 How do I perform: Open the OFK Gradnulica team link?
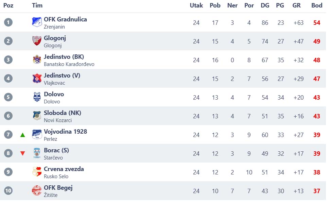[65, 19]
